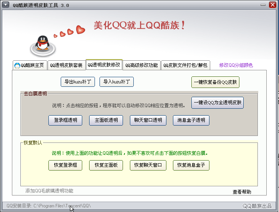The width and height of the screenshot is (279, 212).
Task: Click the 添加QQ毛玻璃透明功能 link
Action: click(x=49, y=191)
